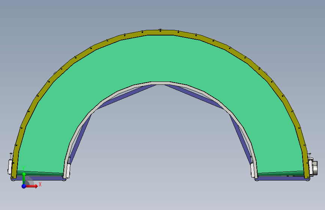Click the blue Z axis sphere of the triad
Image resolution: width=325 pixels, height=210 pixels.
coord(24,186)
